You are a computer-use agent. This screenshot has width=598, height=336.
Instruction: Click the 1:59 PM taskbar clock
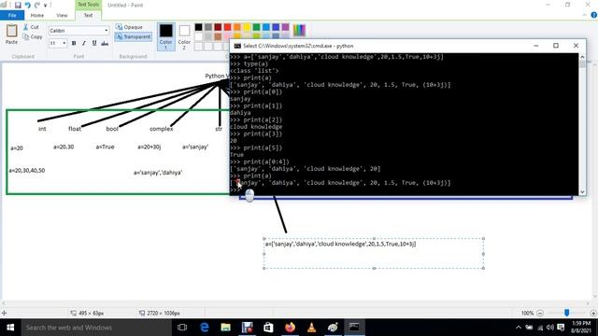pyautogui.click(x=581, y=328)
